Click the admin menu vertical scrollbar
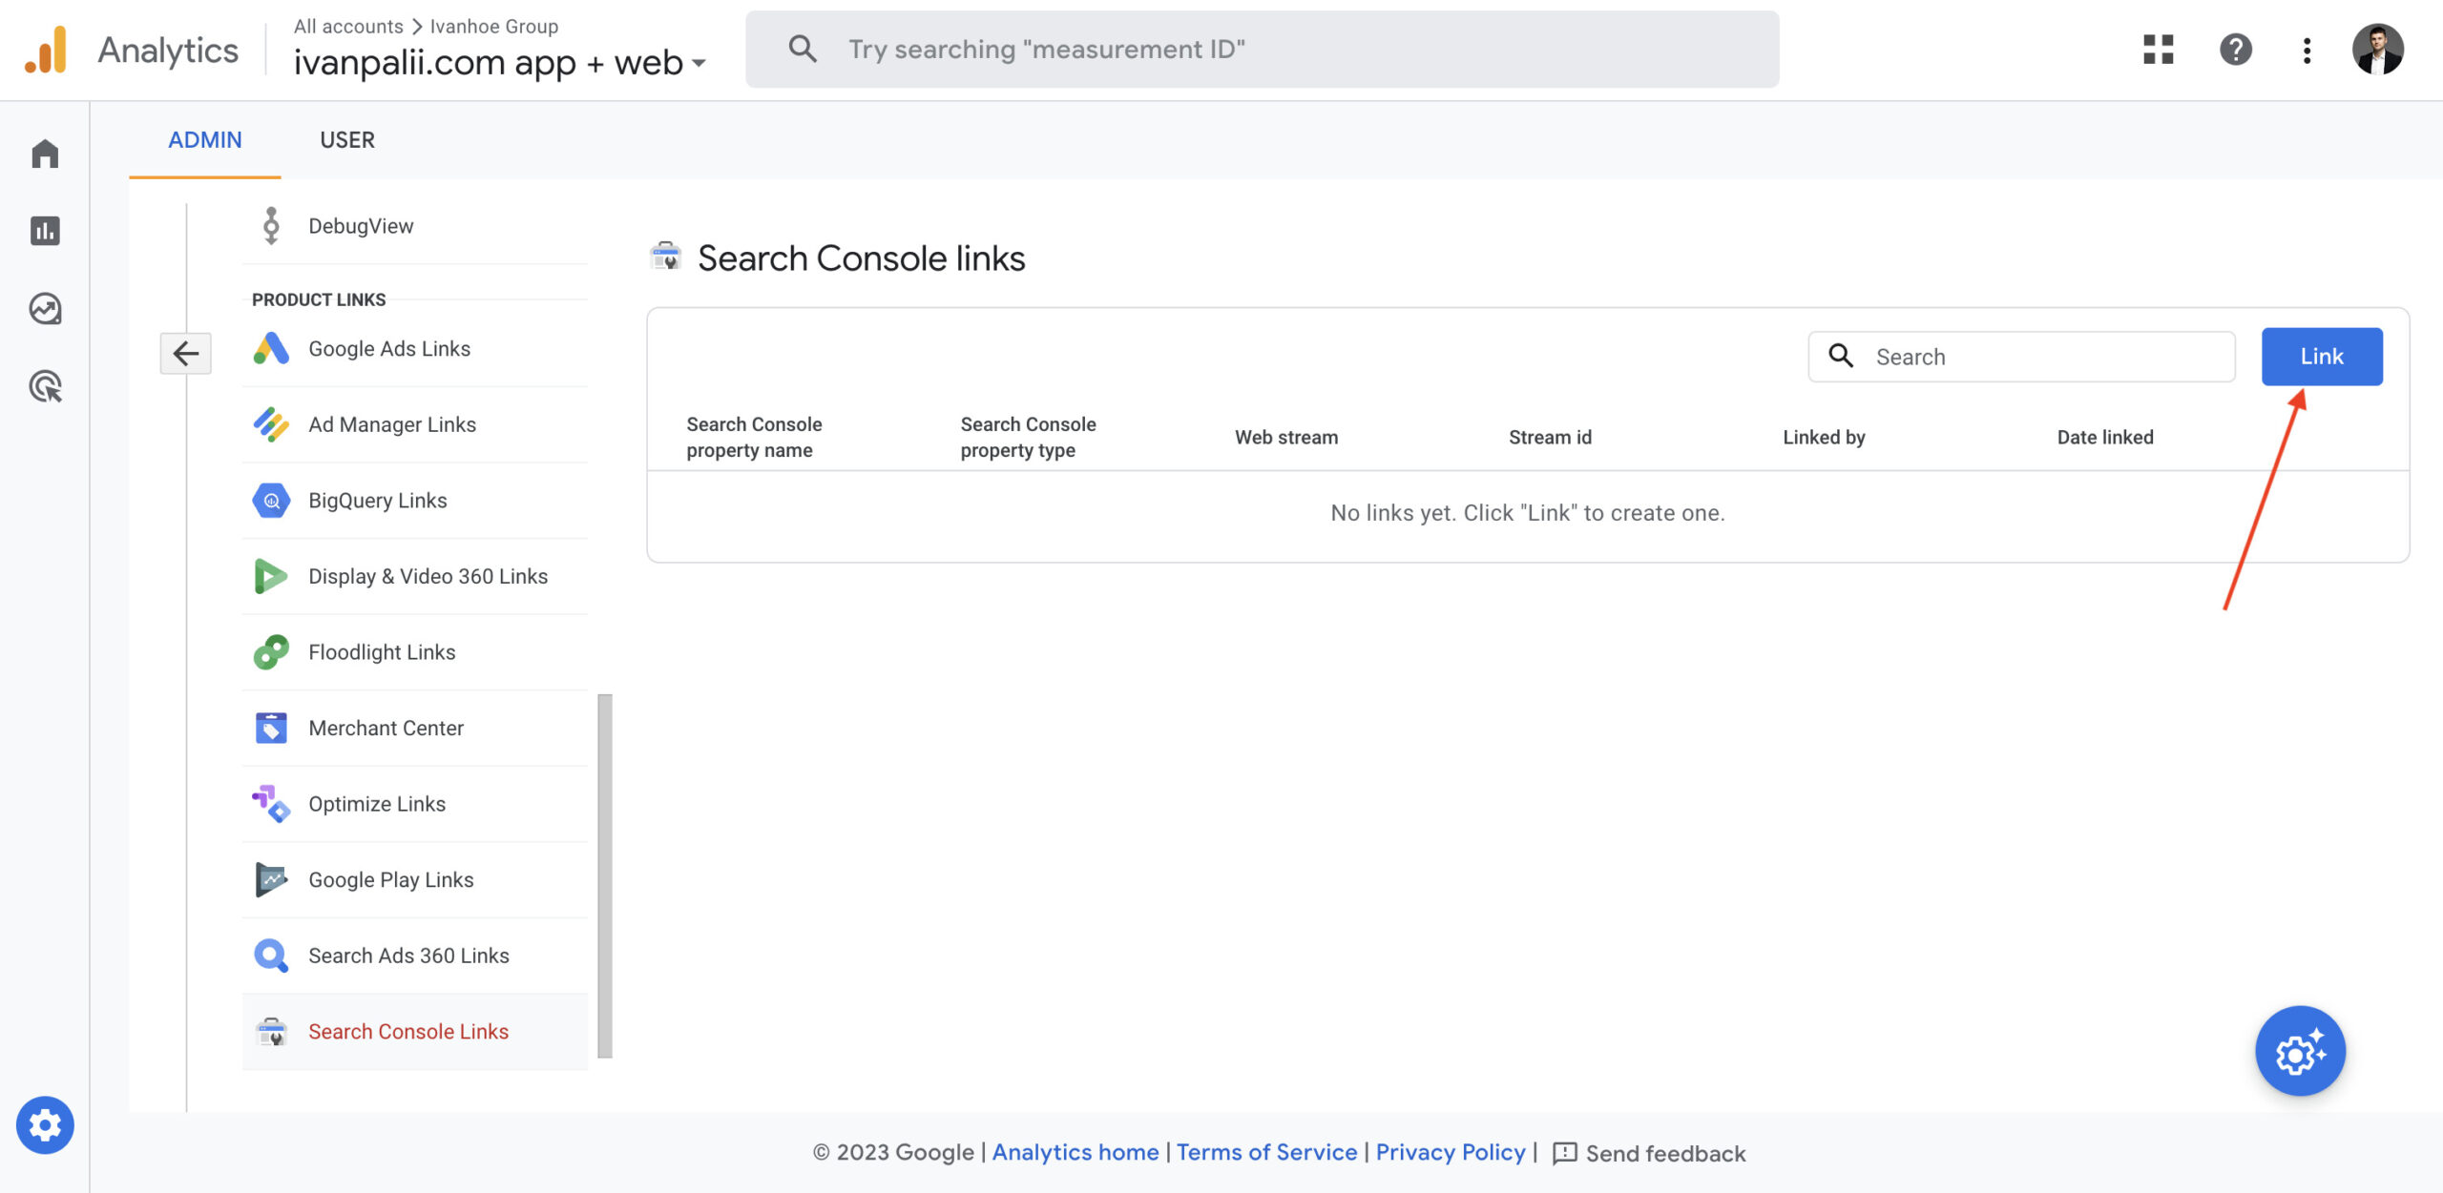 605,875
